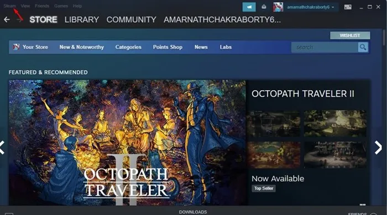
Task: Expand the Categories menu
Action: click(x=128, y=47)
